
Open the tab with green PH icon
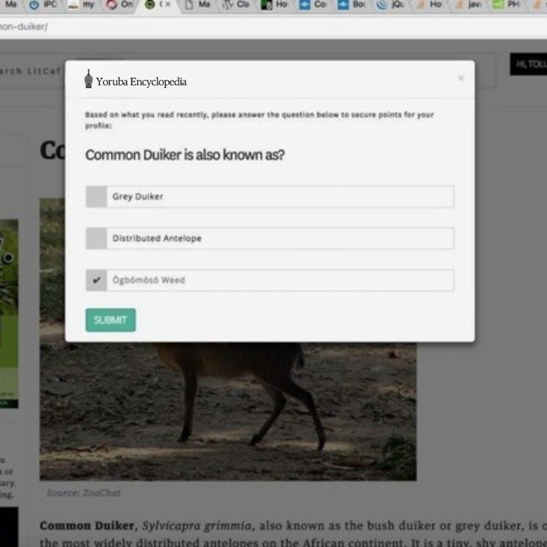(x=506, y=4)
